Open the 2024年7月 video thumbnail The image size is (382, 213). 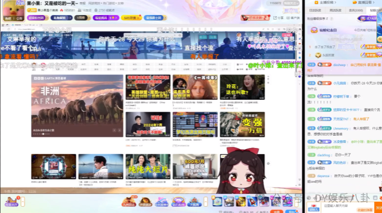[x=148, y=124]
